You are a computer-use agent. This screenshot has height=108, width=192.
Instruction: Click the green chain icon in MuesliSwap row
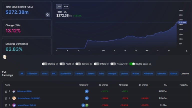(87, 105)
